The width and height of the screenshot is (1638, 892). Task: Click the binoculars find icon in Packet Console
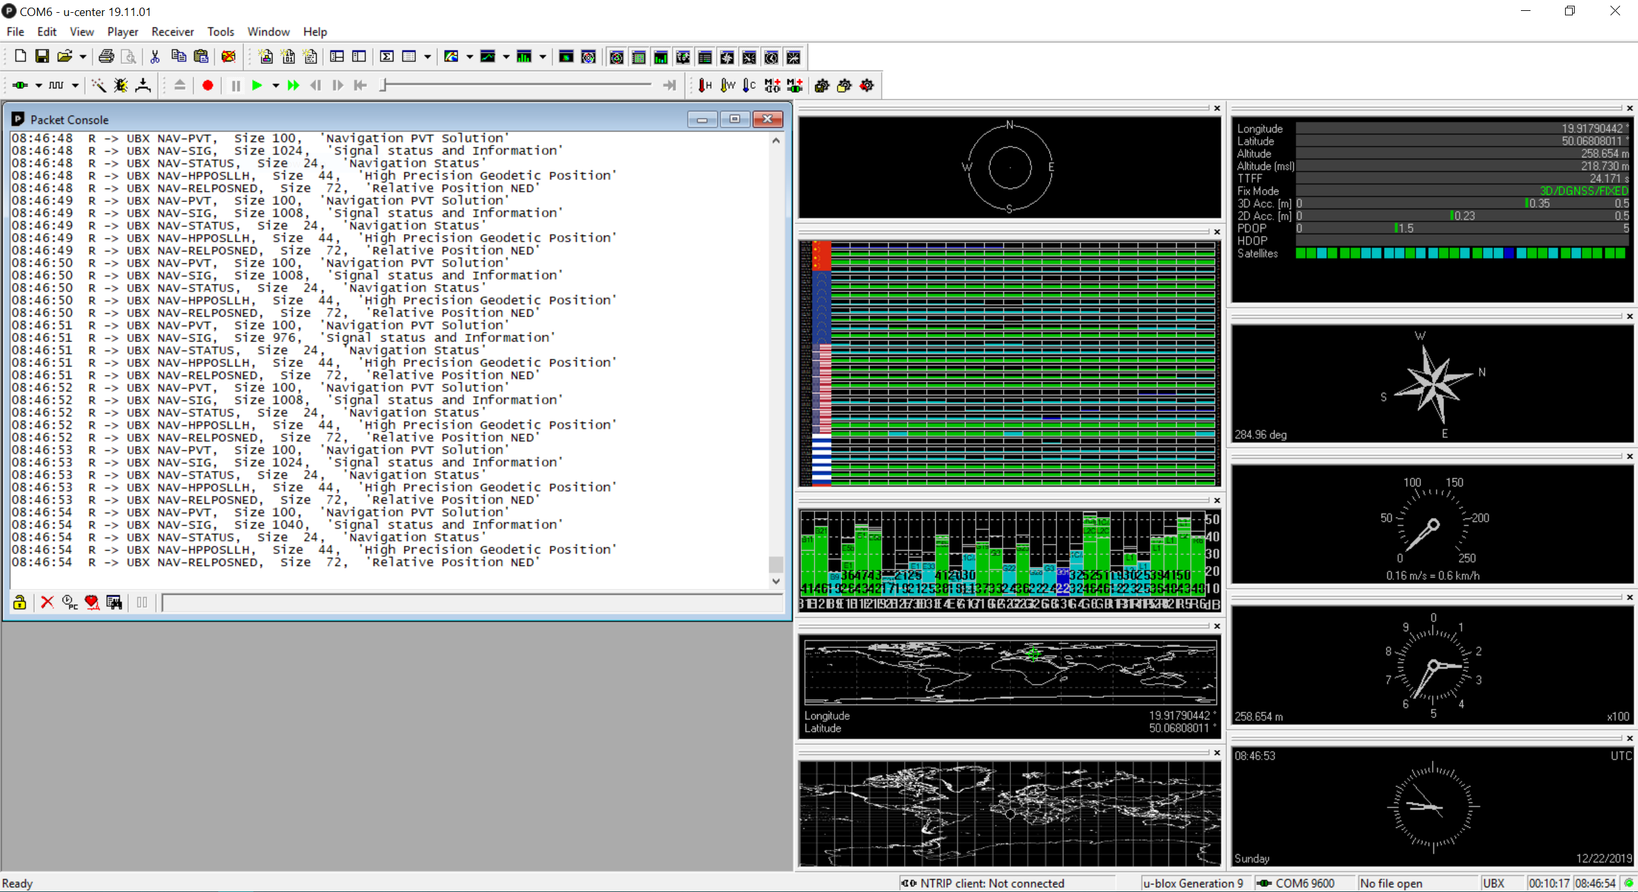pos(114,602)
